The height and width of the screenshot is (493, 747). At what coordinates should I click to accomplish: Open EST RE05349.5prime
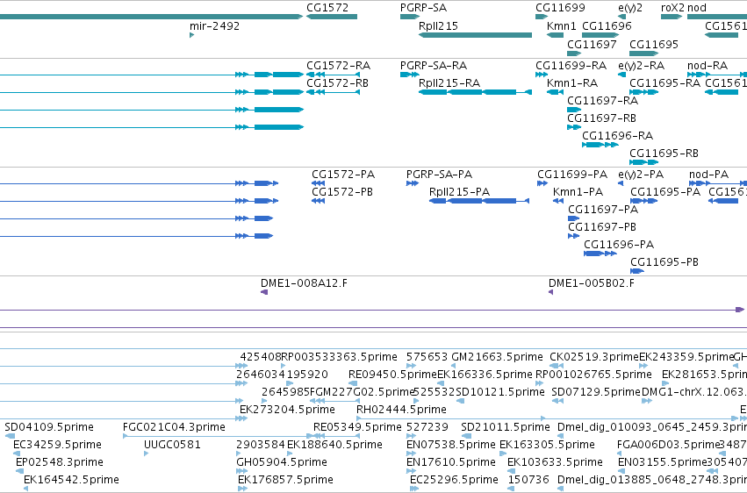(336, 436)
